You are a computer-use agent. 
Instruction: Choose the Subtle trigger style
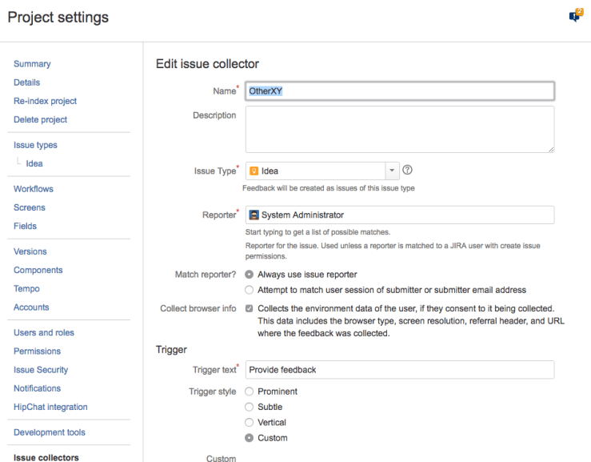tap(250, 407)
